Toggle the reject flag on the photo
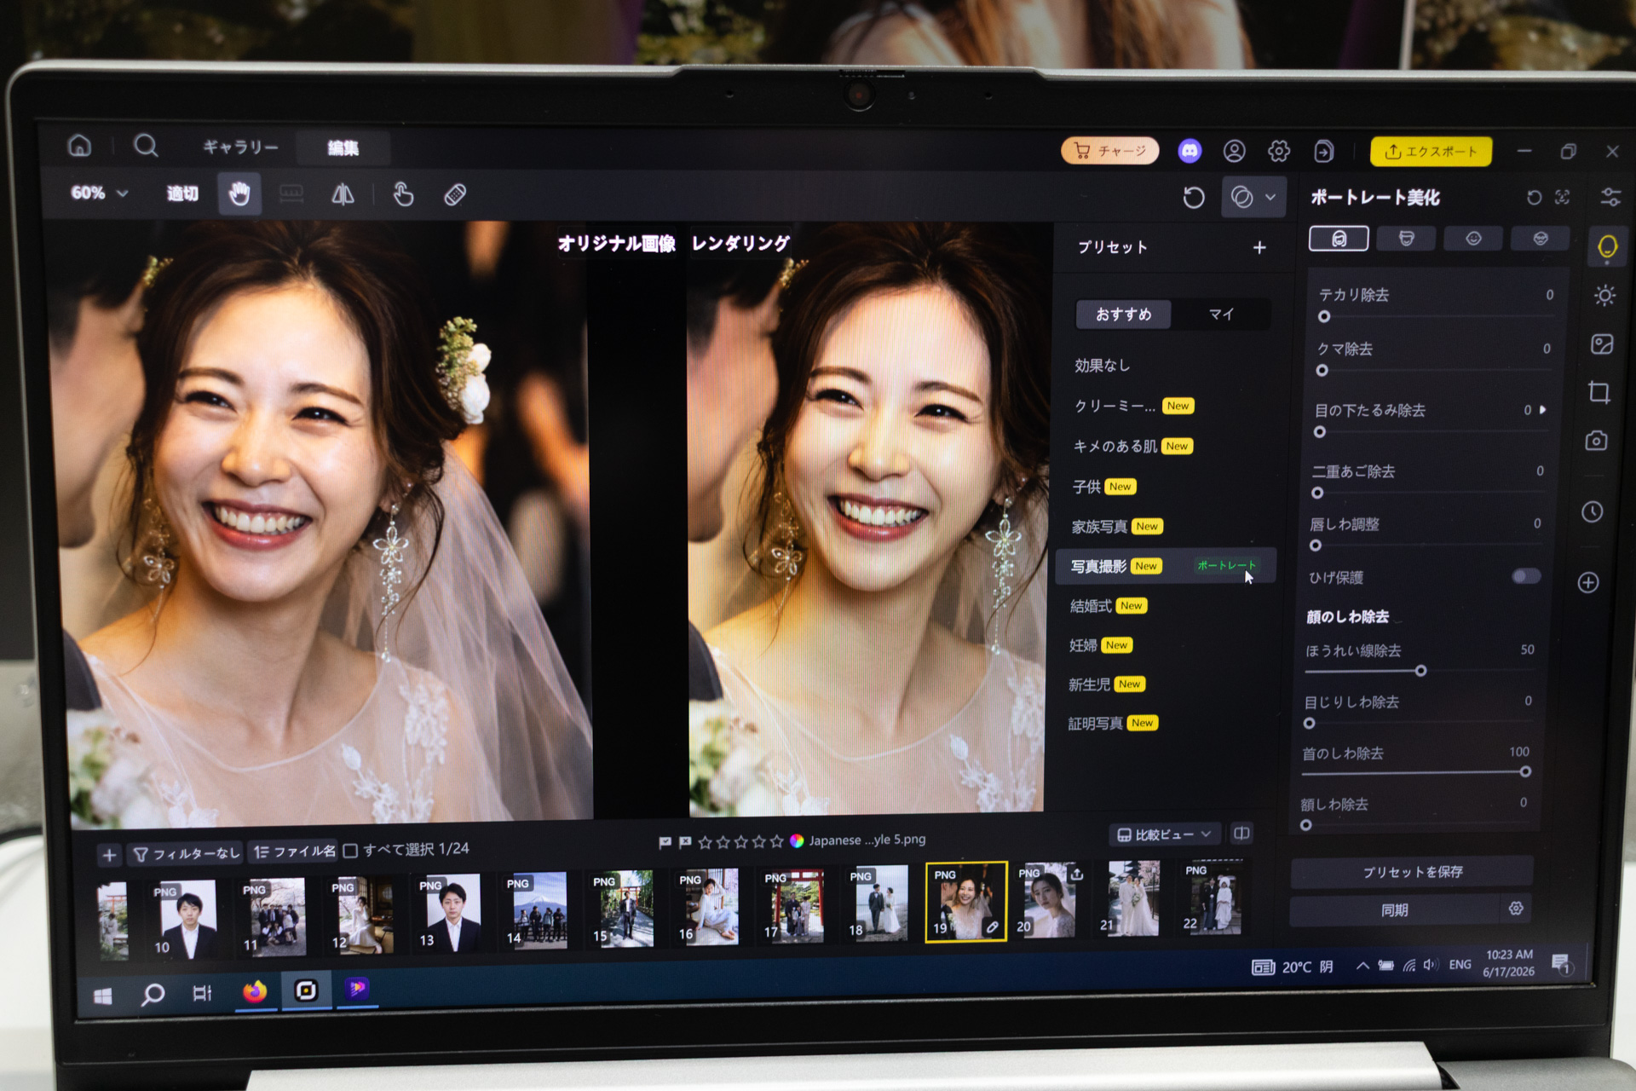Viewport: 1636px width, 1091px height. pyautogui.click(x=685, y=842)
